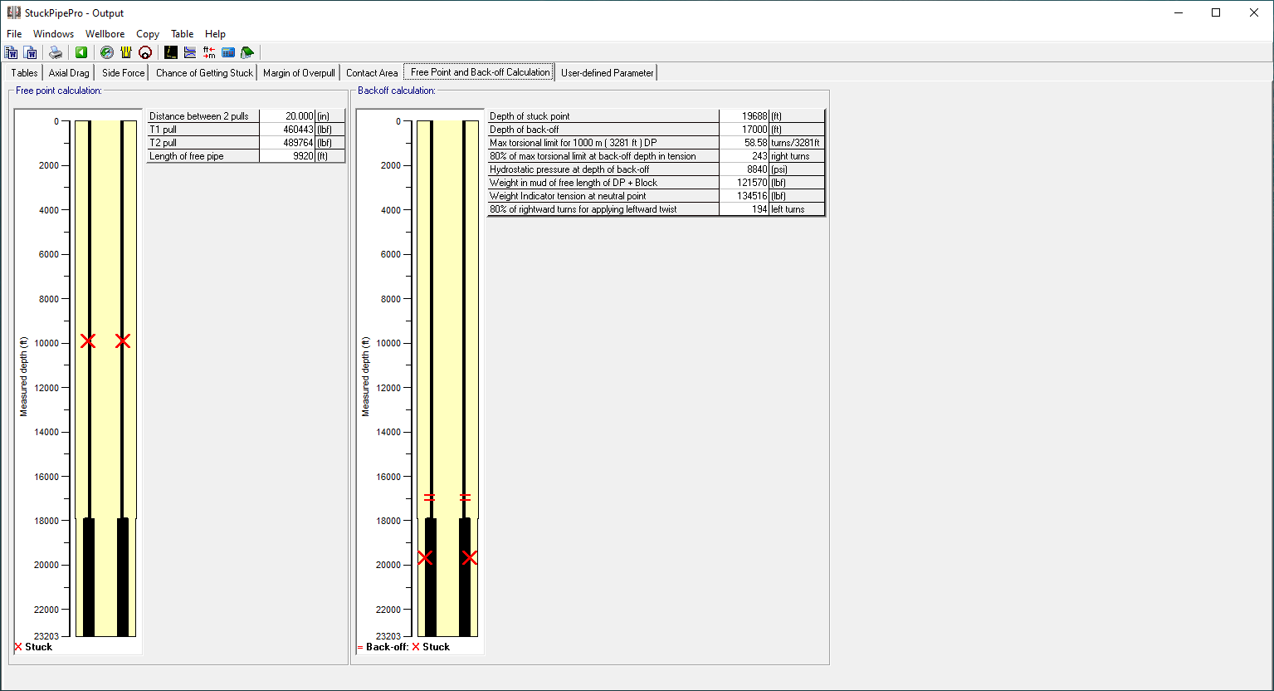
Task: Click the black well trajectory plot icon
Action: (x=171, y=52)
